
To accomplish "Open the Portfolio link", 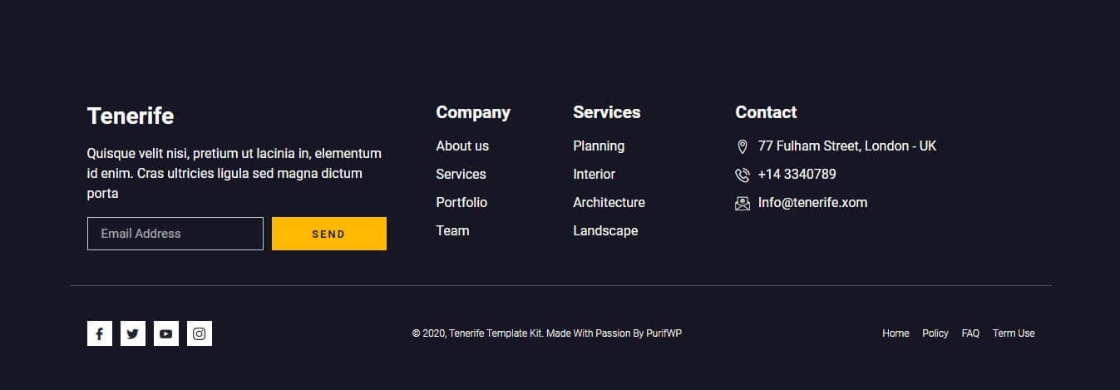I will coord(461,202).
